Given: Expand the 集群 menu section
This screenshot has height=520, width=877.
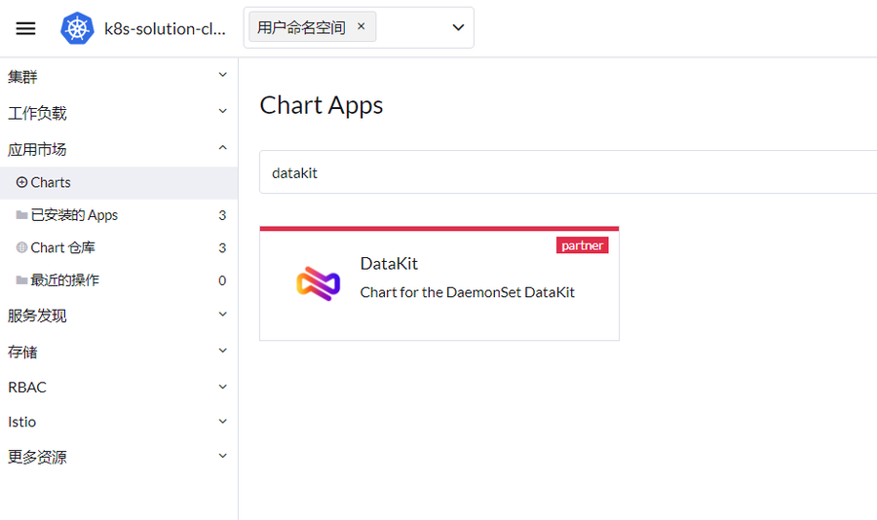Looking at the screenshot, I should (119, 76).
